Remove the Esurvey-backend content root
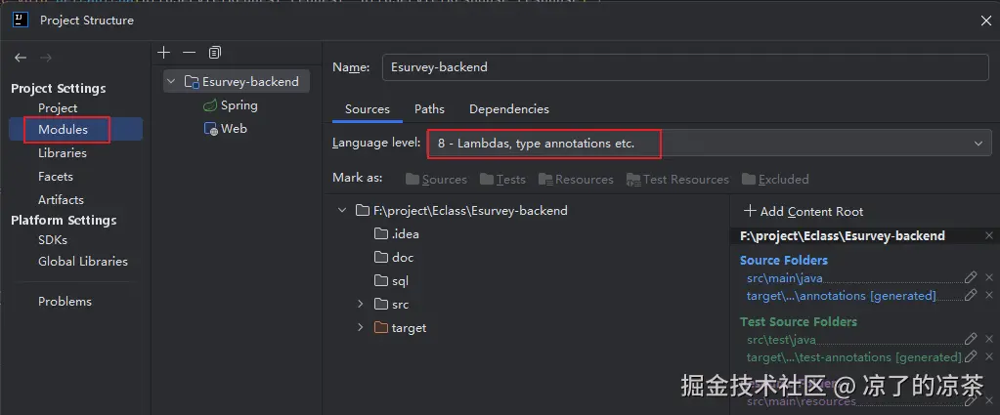Image resolution: width=1000 pixels, height=415 pixels. coord(989,235)
